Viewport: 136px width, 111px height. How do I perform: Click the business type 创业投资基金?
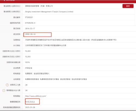(65, 79)
